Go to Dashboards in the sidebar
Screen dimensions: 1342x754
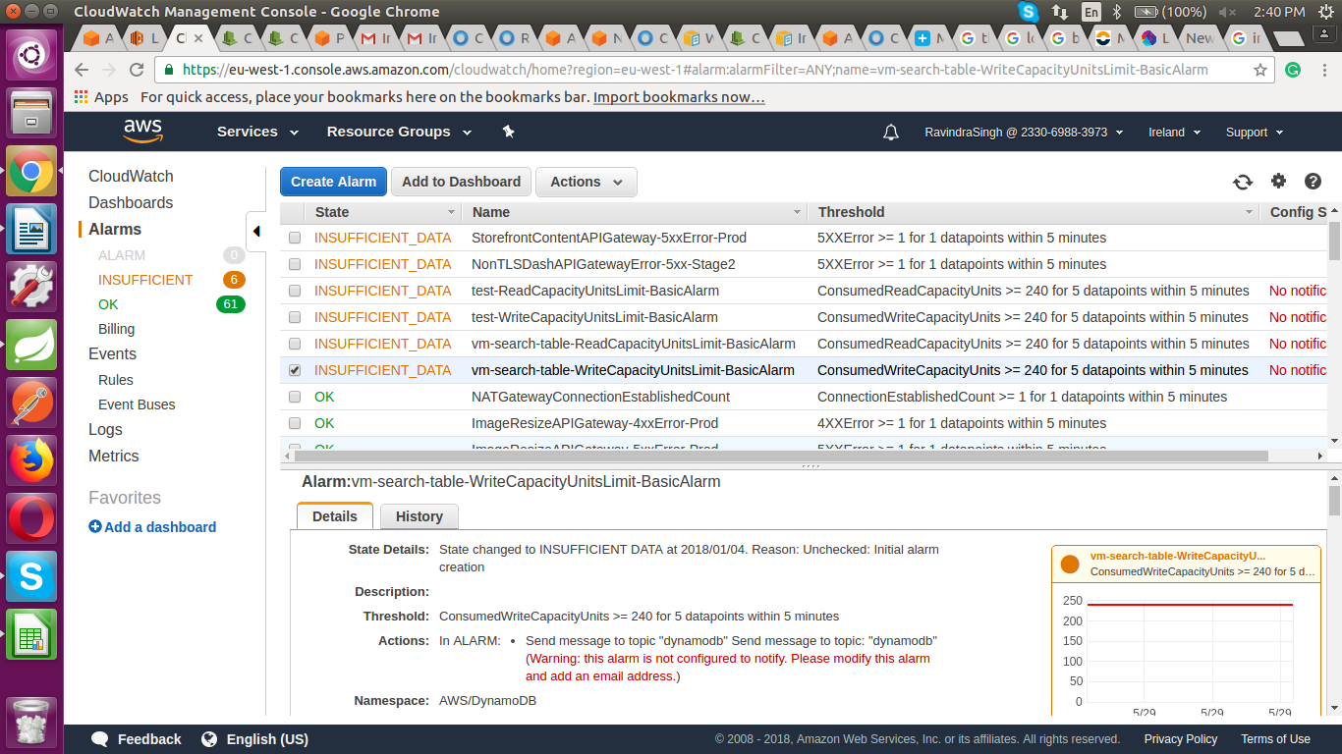pyautogui.click(x=131, y=202)
